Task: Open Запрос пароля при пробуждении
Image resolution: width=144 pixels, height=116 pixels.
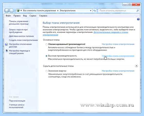Action: tap(18, 31)
